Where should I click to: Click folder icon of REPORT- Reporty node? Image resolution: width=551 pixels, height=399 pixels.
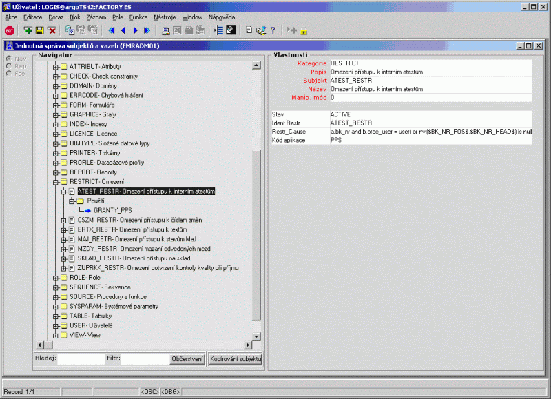[64, 172]
